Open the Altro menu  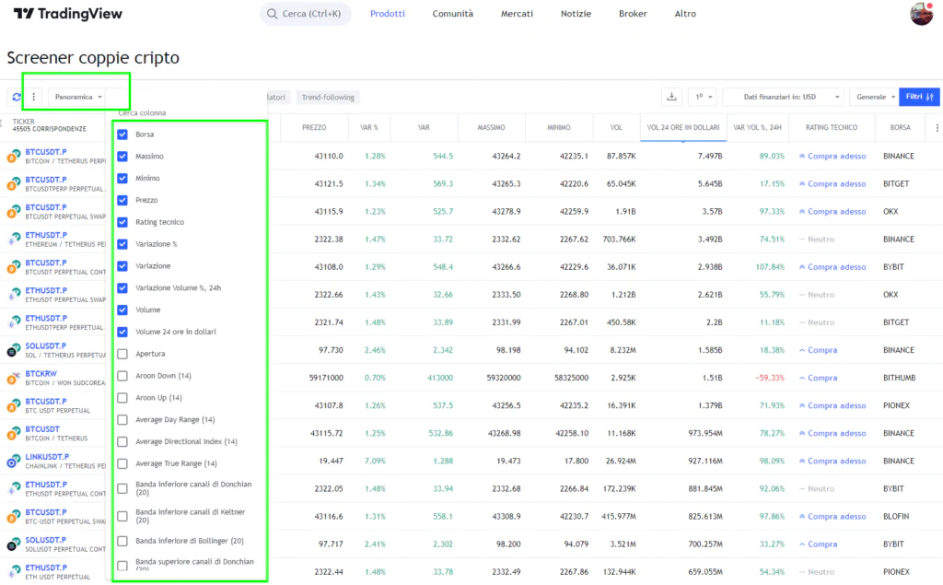(685, 14)
